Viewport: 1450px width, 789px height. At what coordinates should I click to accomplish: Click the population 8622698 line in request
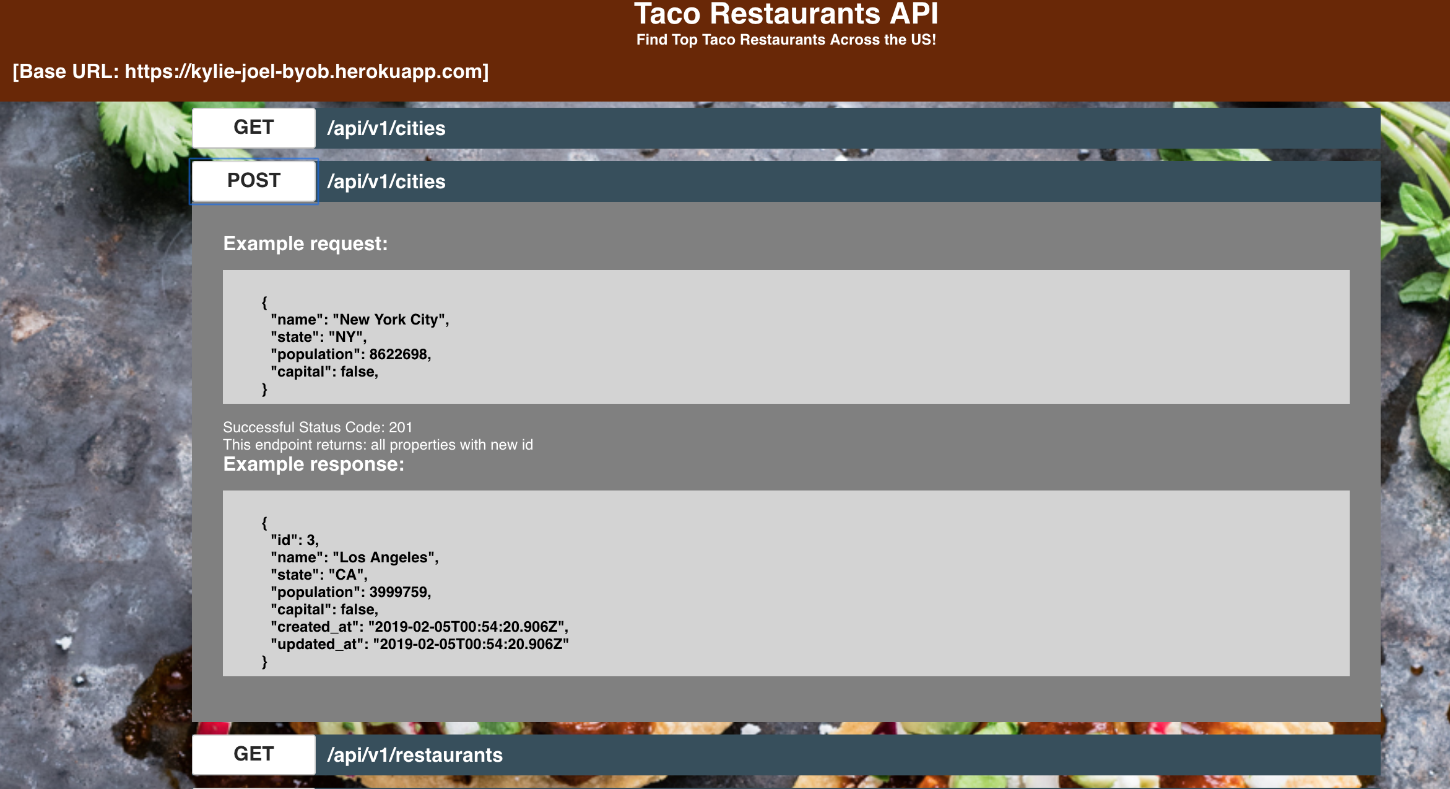pyautogui.click(x=350, y=354)
